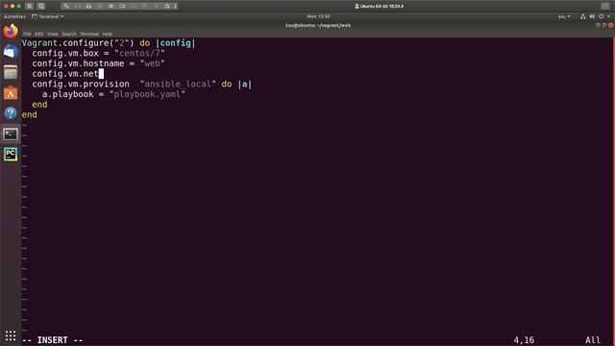Viewport: 615px width, 346px height.
Task: Open the Edit menu
Action: click(39, 35)
